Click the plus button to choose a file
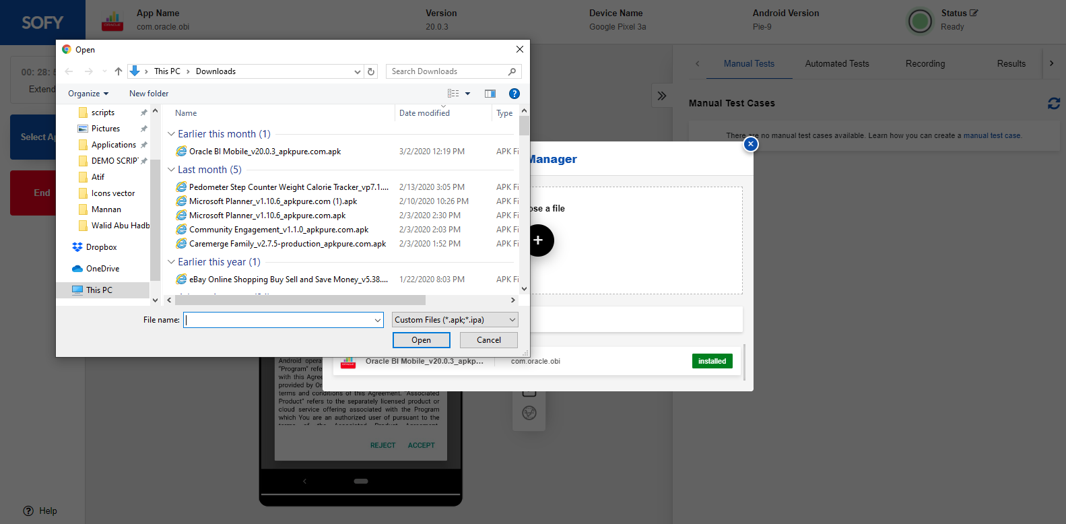1066x524 pixels. [537, 240]
